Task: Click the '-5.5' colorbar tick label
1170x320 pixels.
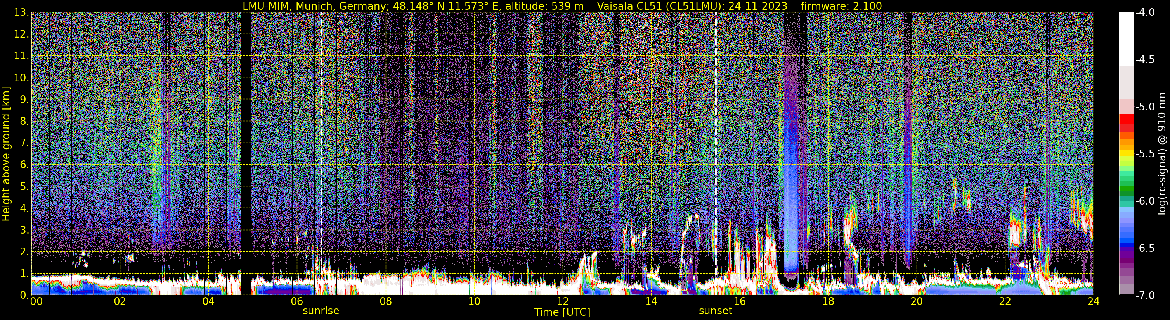Action: click(1144, 154)
